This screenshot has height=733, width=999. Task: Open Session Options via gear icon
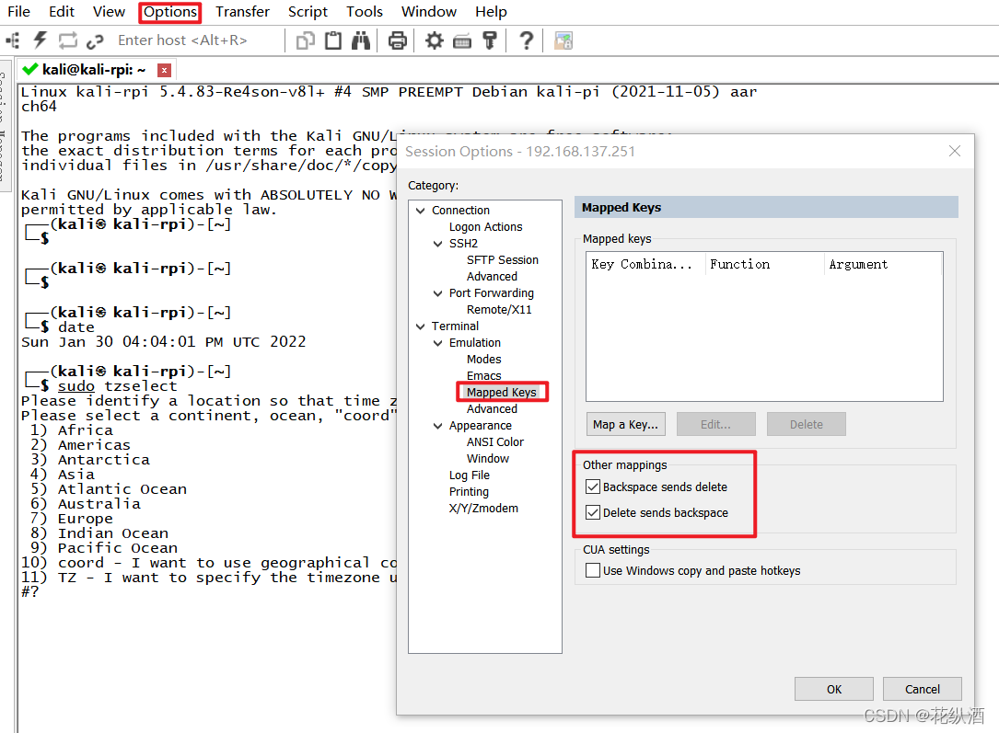click(x=434, y=40)
